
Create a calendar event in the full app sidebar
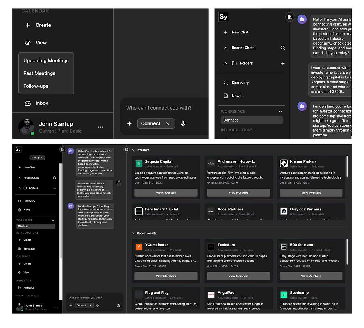(25, 264)
